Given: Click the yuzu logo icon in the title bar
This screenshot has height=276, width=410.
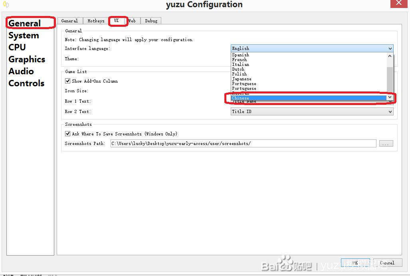Looking at the screenshot, I should [6, 4].
